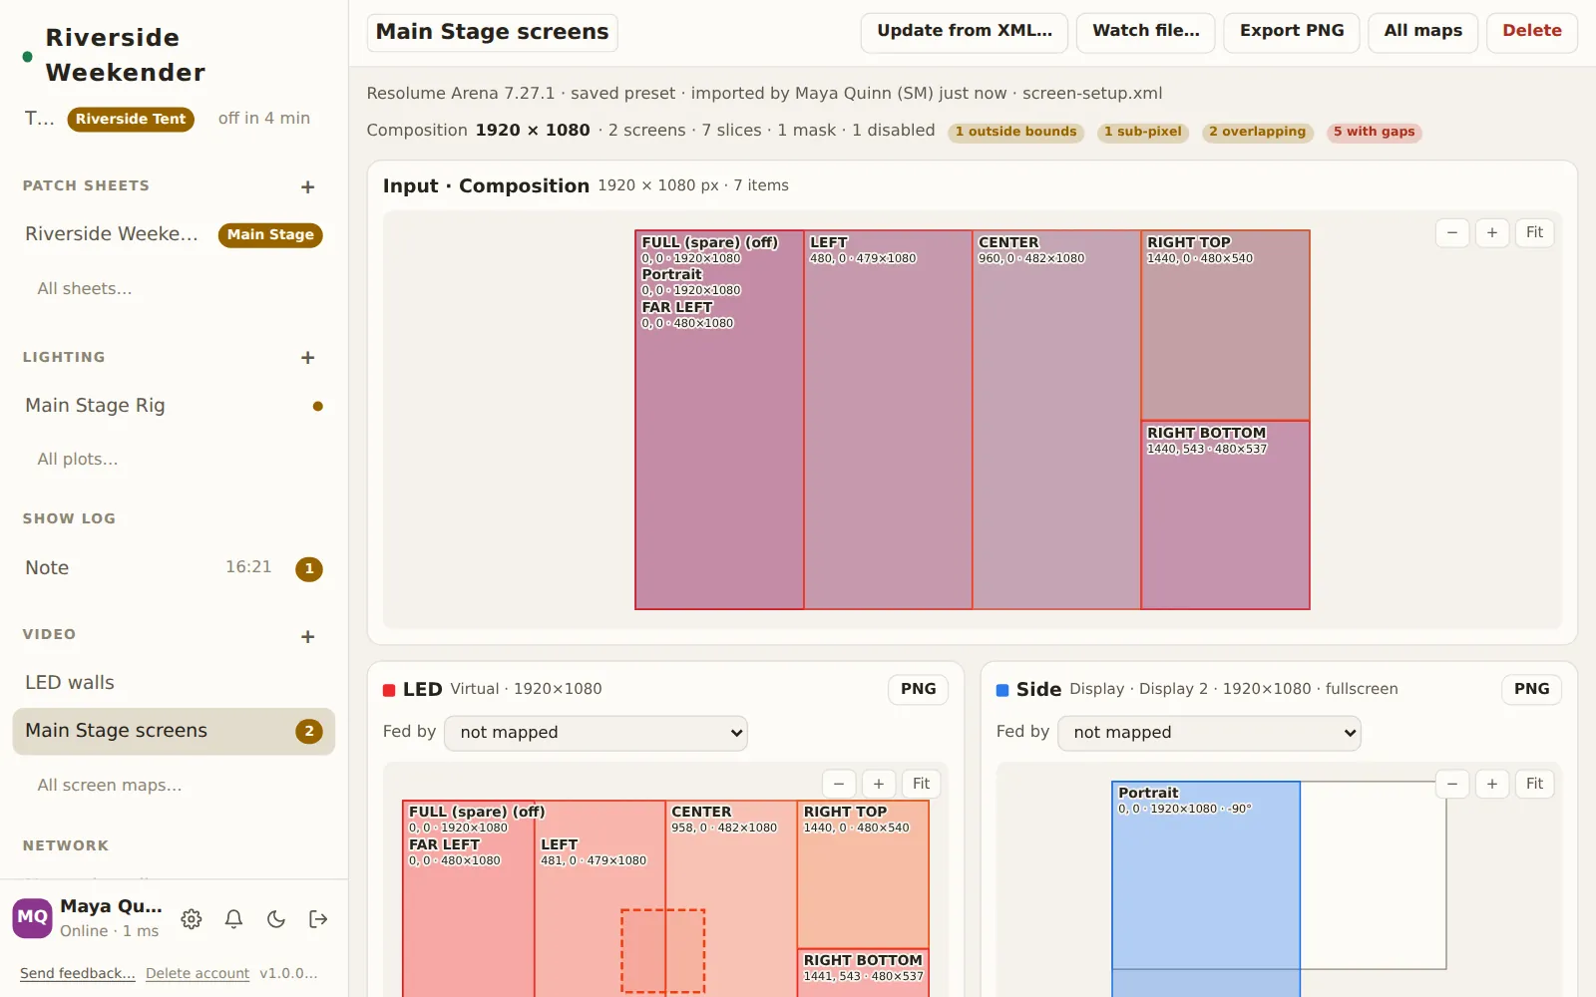The height and width of the screenshot is (997, 1596).
Task: Click Update from XML button
Action: (965, 32)
